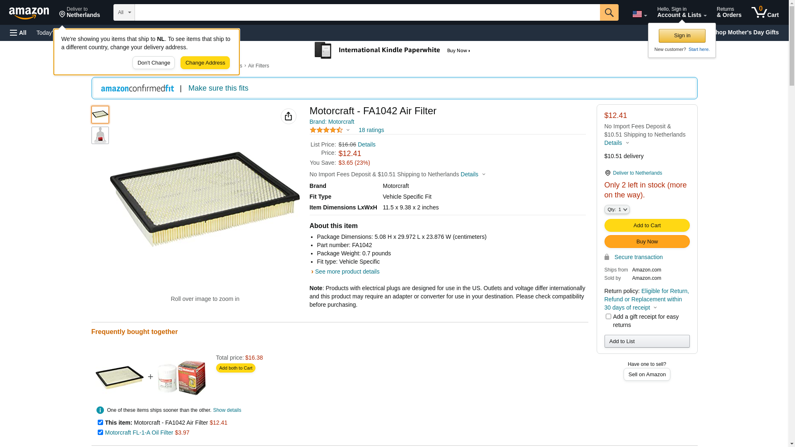Expand the Account & Lists menu
795x447 pixels.
pyautogui.click(x=682, y=12)
